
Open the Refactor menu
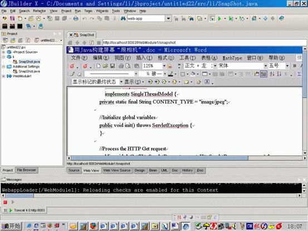40,11
